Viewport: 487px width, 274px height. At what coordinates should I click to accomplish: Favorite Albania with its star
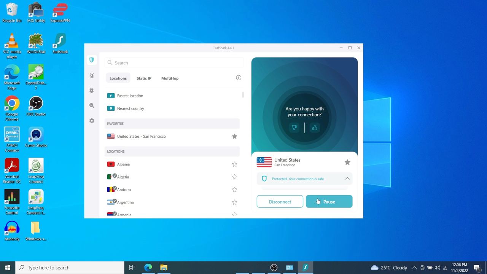[235, 164]
